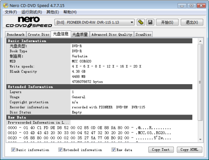Select the 光盘信息 tab

61,34
